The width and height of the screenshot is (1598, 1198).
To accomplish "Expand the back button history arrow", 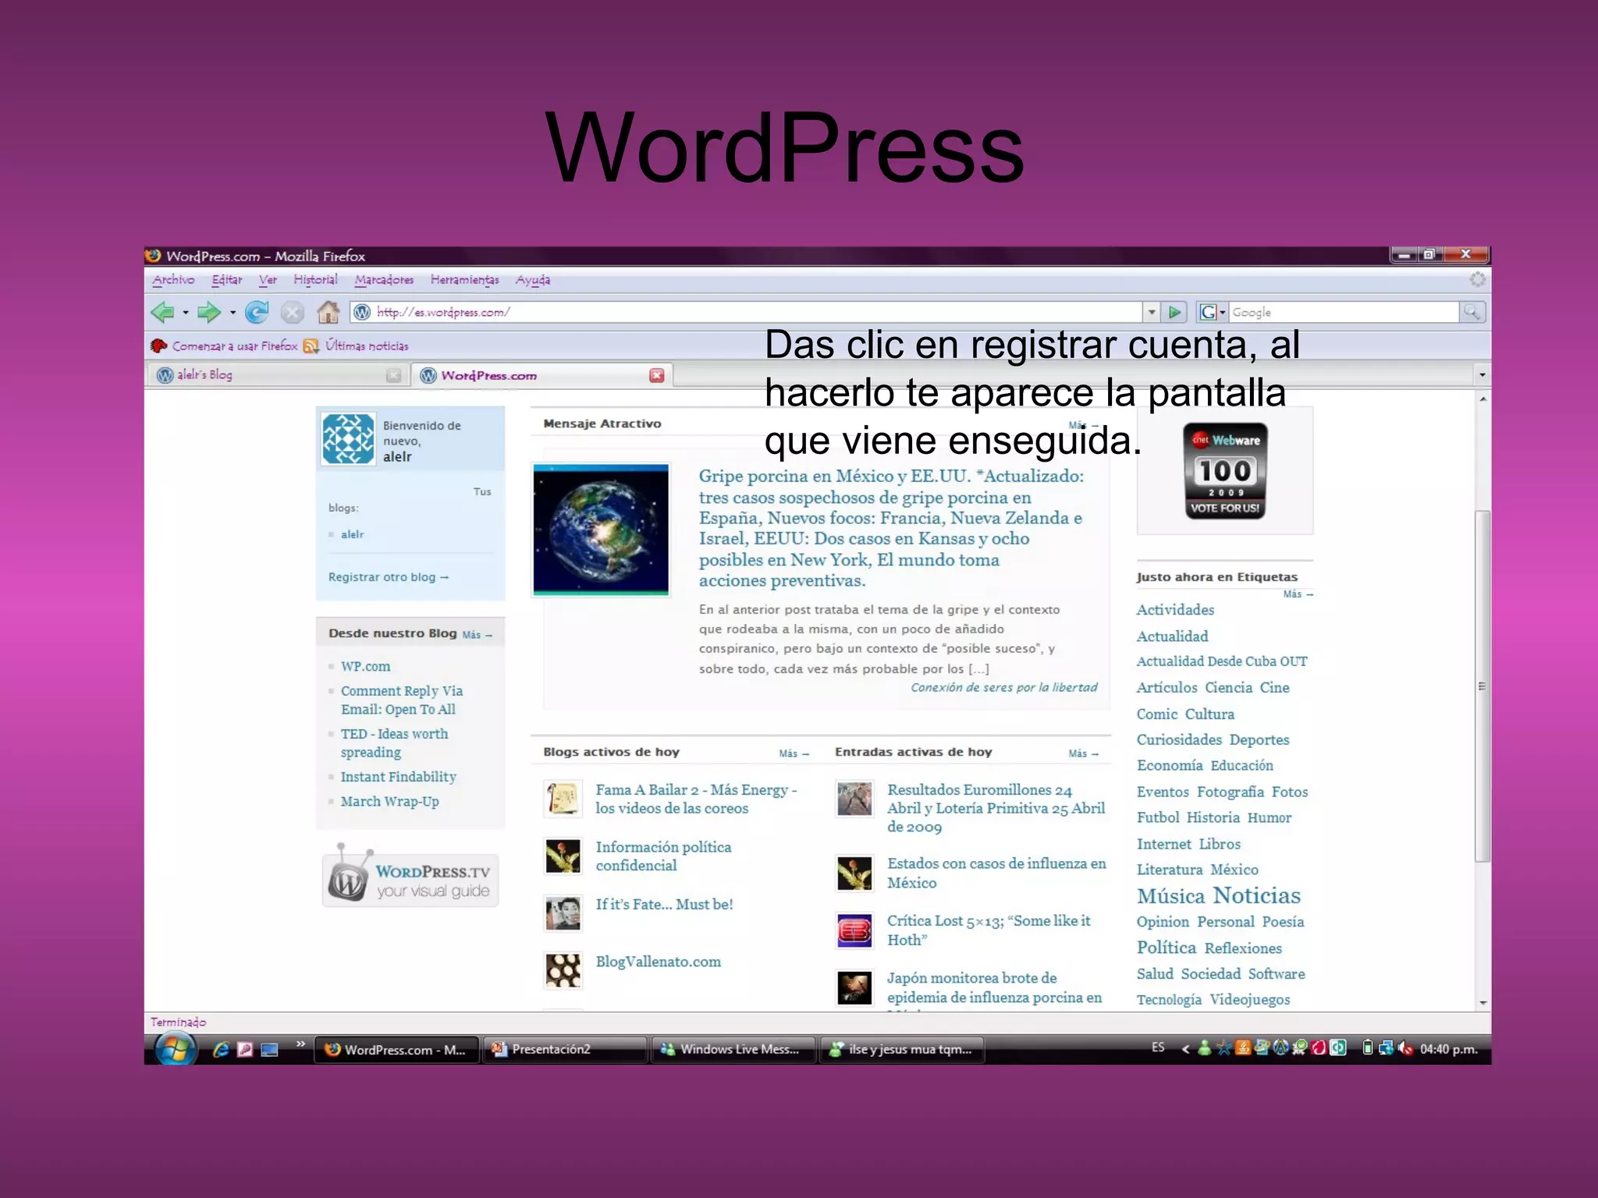I will [186, 313].
